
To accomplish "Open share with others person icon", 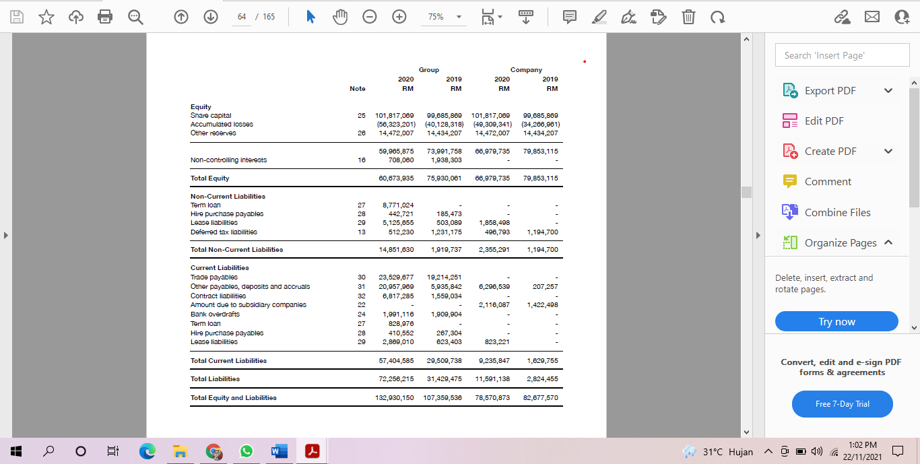I will coord(902,17).
